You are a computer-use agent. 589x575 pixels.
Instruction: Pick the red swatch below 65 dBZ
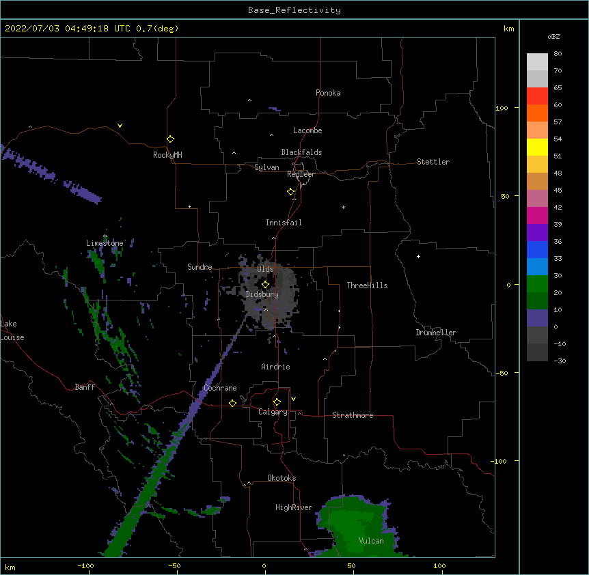click(537, 96)
